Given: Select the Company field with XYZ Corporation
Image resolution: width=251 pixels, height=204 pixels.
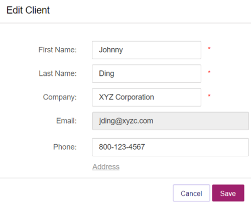Looking at the screenshot, I should point(147,97).
